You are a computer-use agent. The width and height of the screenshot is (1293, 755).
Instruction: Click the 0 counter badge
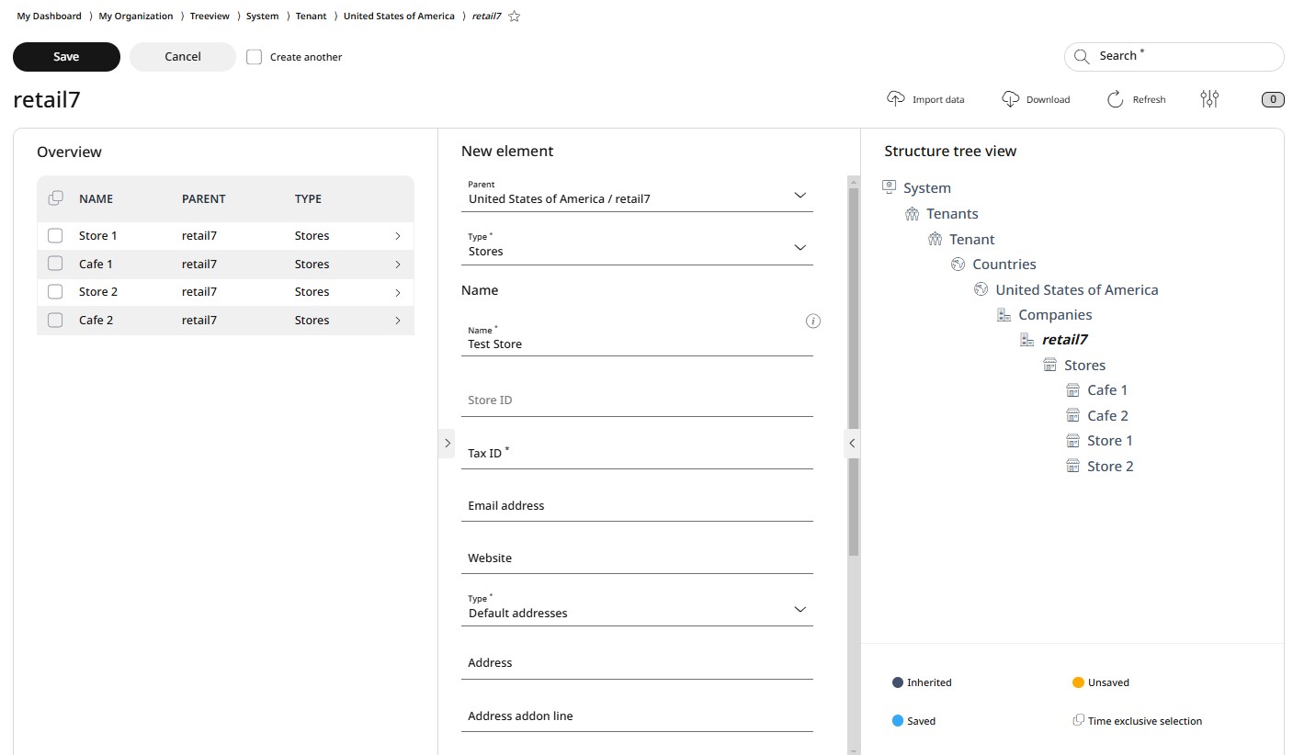coord(1273,99)
